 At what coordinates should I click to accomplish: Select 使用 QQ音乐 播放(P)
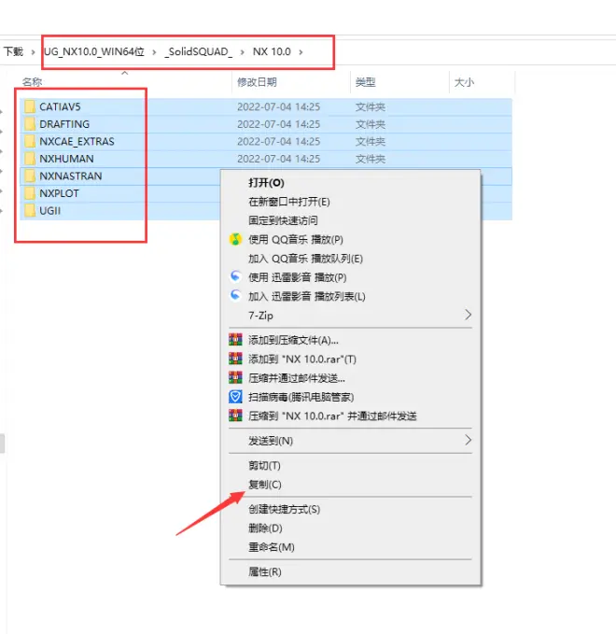(296, 239)
